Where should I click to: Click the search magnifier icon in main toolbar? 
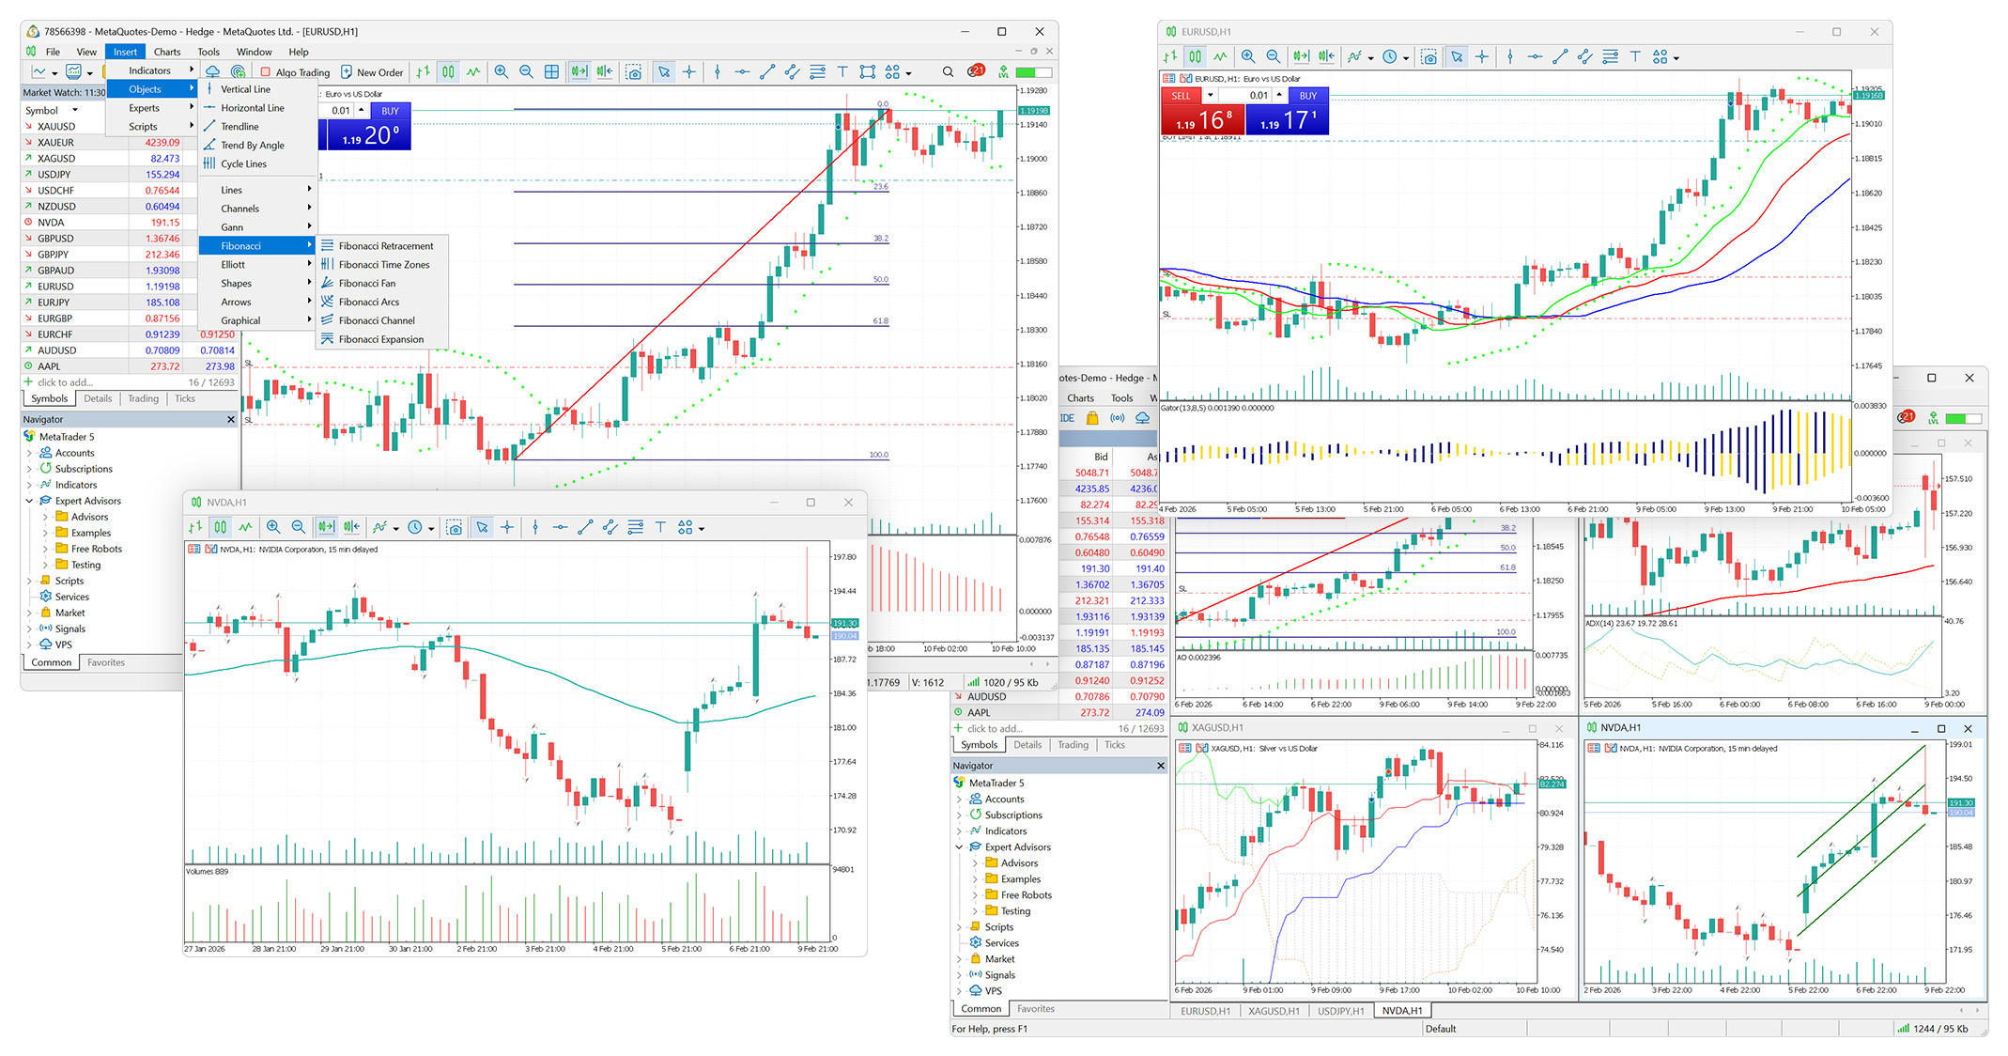948,72
